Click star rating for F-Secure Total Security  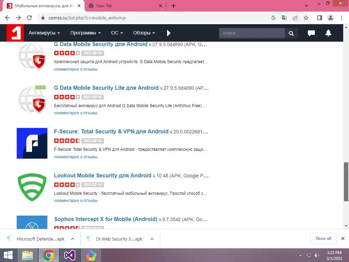[x=67, y=141]
